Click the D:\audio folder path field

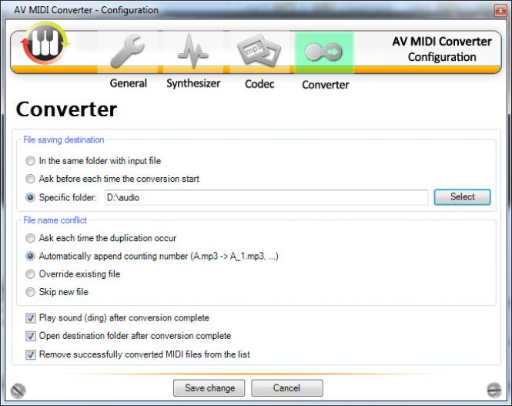(264, 197)
